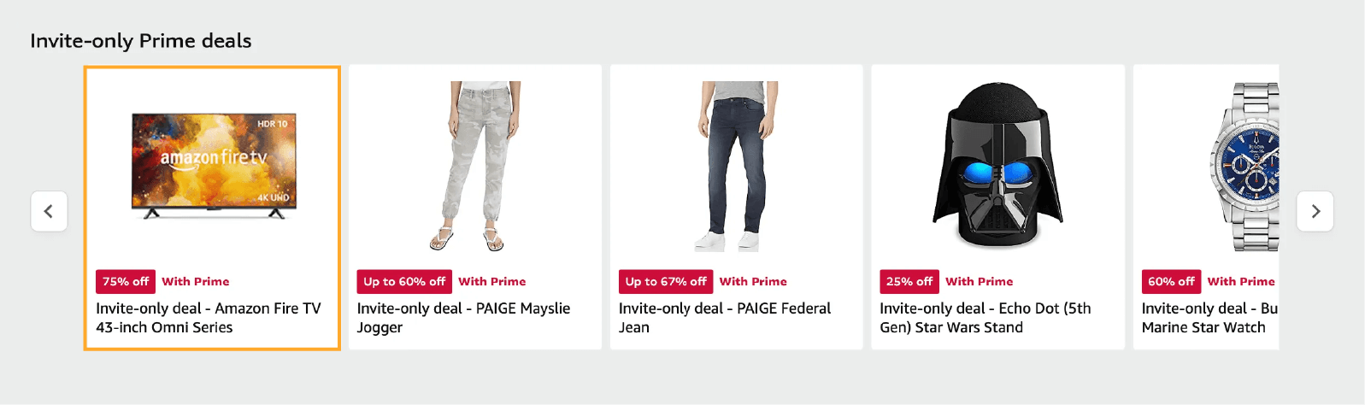Open the Echo Dot Star Wars Stand link
This screenshot has width=1365, height=405.
pyautogui.click(x=986, y=318)
